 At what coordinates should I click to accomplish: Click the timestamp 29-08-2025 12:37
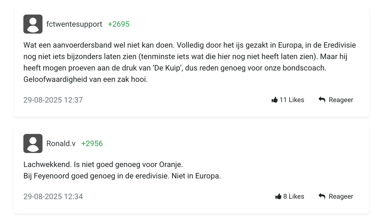pyautogui.click(x=53, y=100)
